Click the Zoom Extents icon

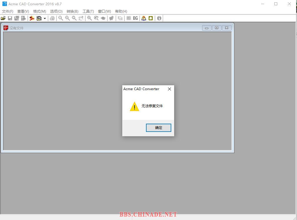coord(89,18)
